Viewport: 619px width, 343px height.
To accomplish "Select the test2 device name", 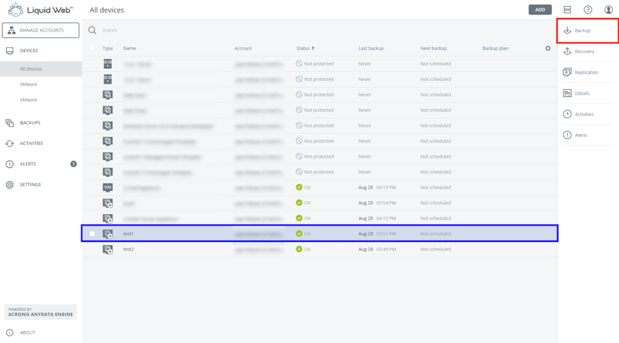I will [128, 249].
